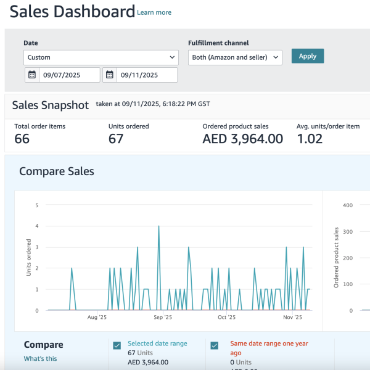Click the Aug '25 axis label
The height and width of the screenshot is (370, 370).
pyautogui.click(x=97, y=317)
